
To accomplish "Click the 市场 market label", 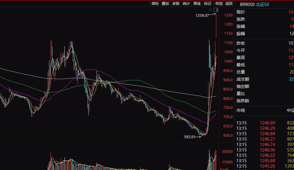I will pyautogui.click(x=241, y=110).
